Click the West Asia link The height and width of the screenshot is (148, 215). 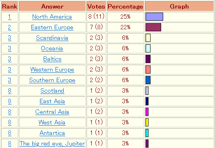52,122
